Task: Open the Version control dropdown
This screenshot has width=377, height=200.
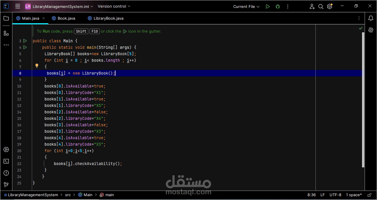Action: pos(114,6)
